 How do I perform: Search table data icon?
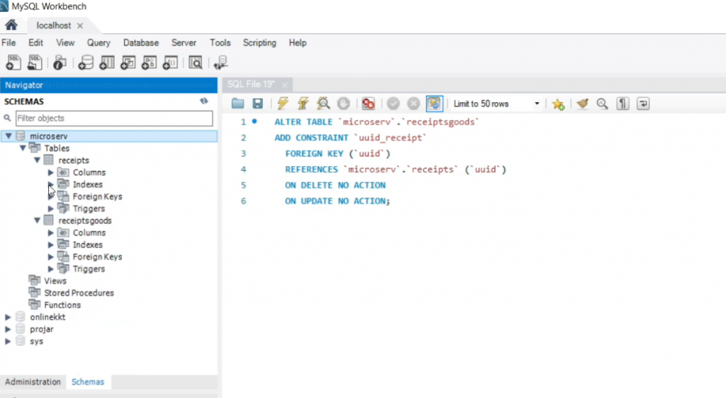click(x=196, y=62)
